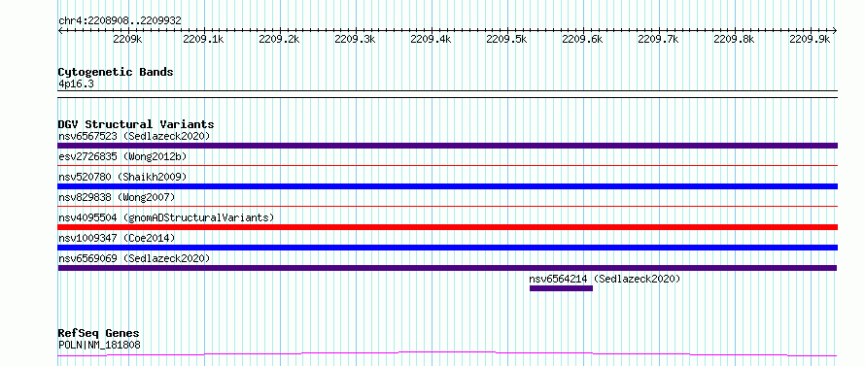Click the thin red line under nsv829838
865x366 pixels.
(x=447, y=206)
